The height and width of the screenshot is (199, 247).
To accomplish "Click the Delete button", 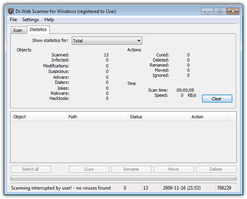I will coord(216,169).
